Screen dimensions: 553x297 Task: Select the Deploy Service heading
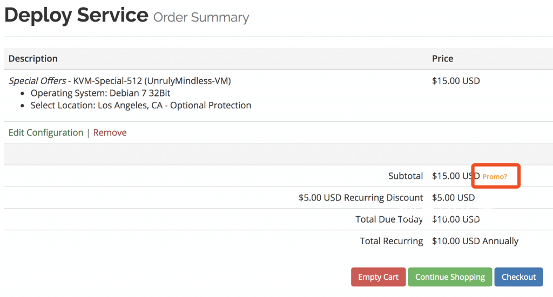pos(76,15)
